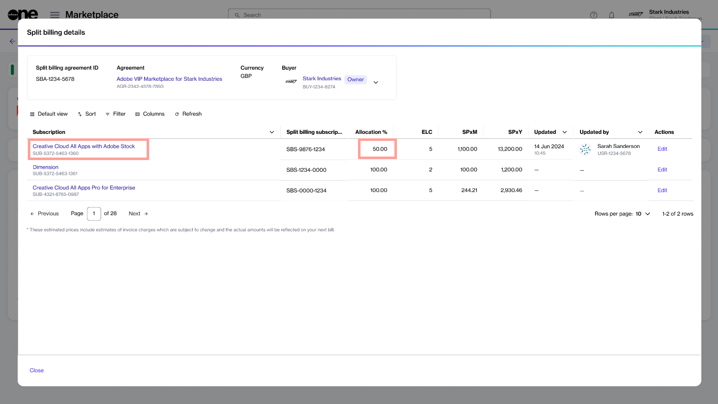Open the hamburger navigation menu
The height and width of the screenshot is (404, 718).
tap(55, 15)
